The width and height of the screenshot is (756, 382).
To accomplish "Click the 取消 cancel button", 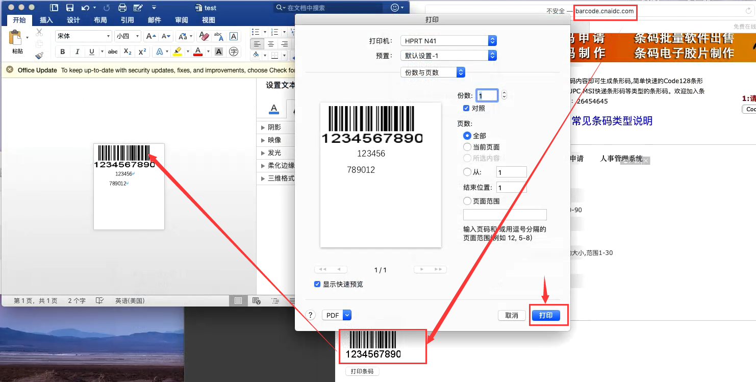I will (x=512, y=315).
